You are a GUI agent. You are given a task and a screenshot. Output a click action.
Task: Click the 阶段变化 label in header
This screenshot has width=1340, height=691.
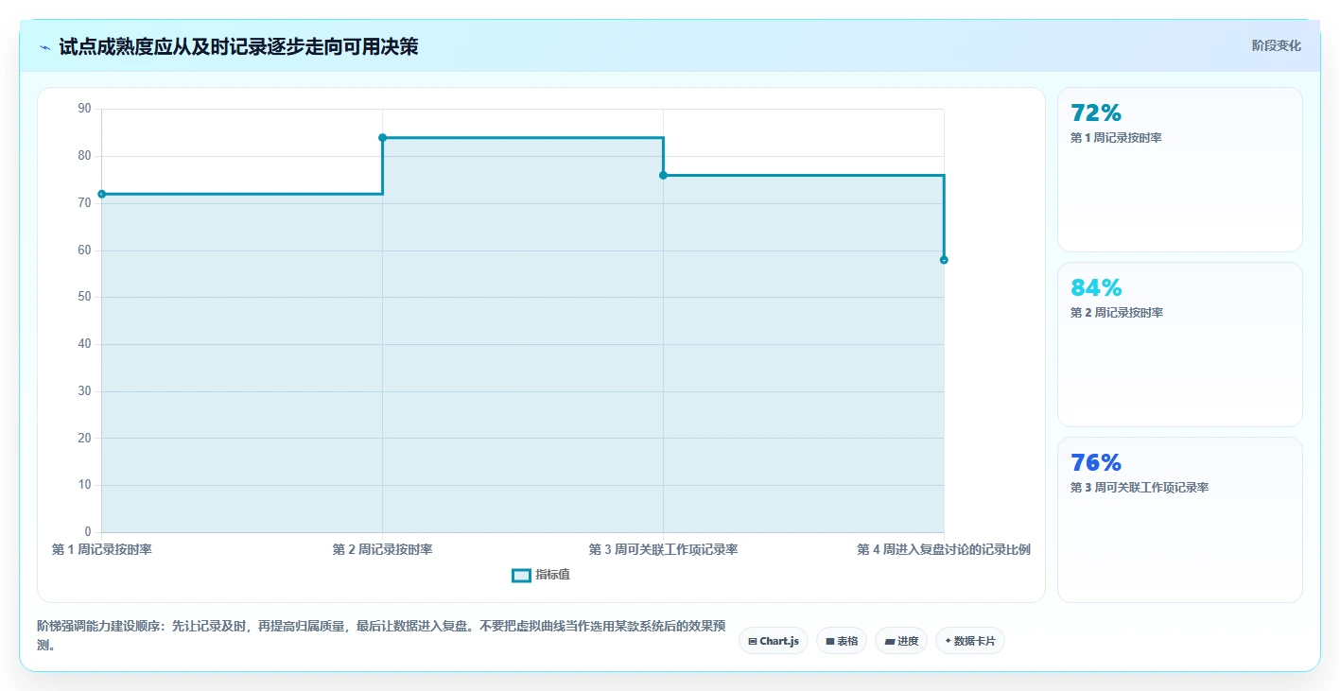pos(1276,45)
